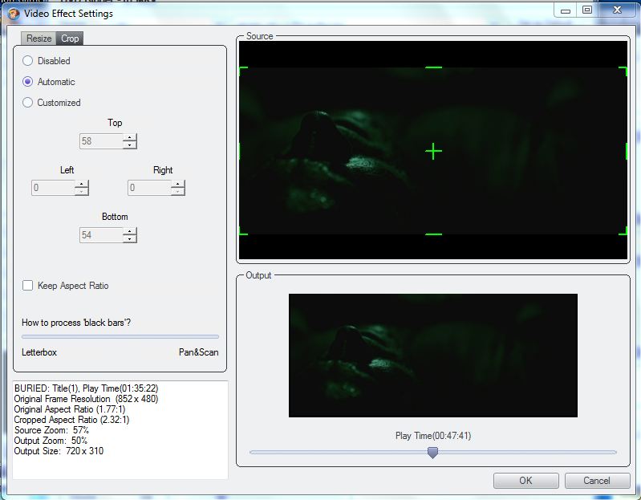Enable Keep Aspect Ratio checkbox
This screenshot has width=641, height=500.
click(27, 286)
